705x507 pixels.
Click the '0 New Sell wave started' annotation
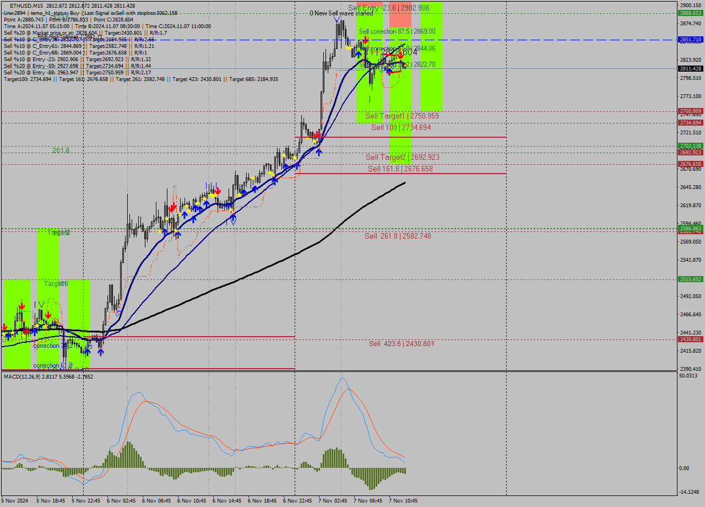[341, 13]
